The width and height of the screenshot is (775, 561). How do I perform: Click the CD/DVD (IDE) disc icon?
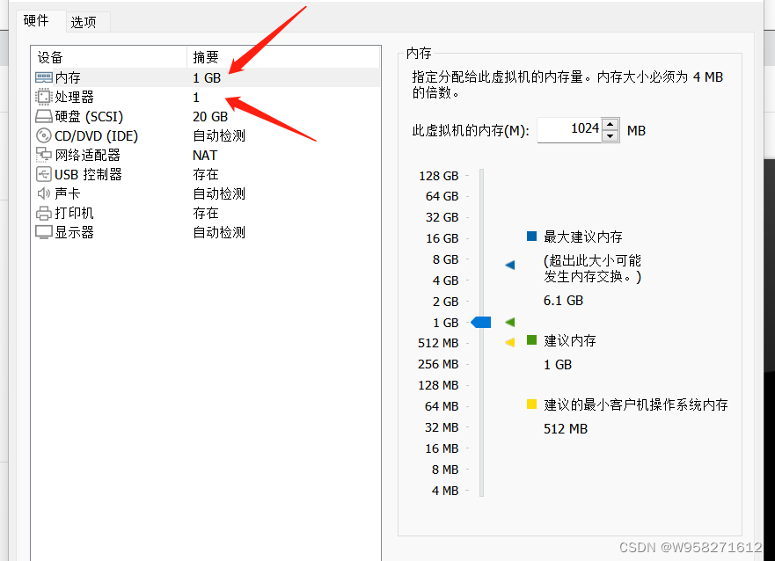tap(43, 135)
